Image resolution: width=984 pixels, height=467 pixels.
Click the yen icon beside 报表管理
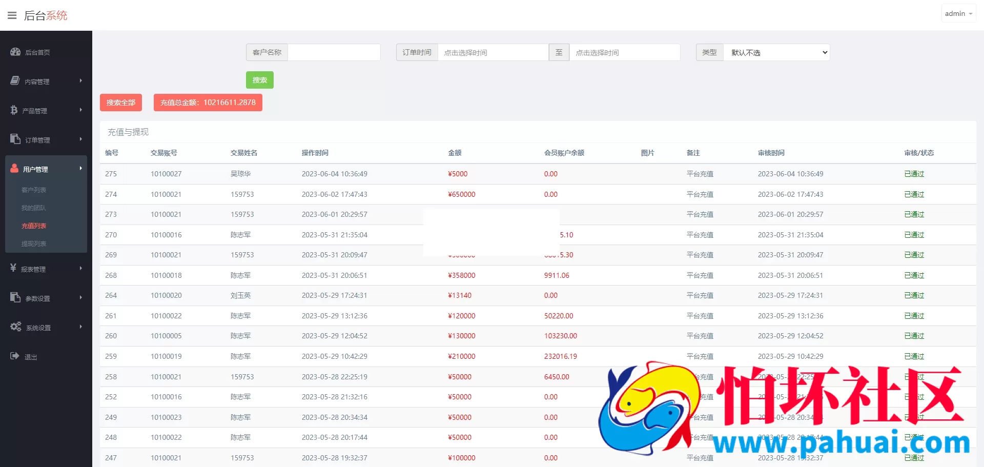click(x=13, y=268)
